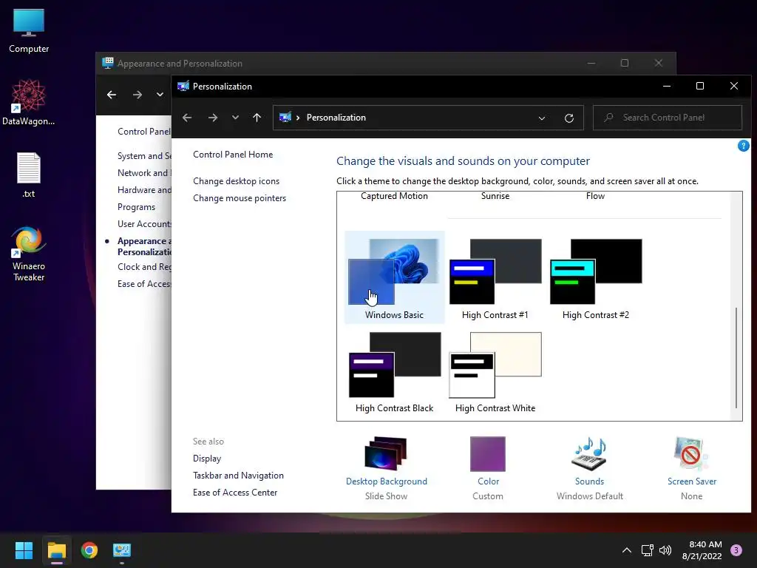Expand recent locations in Appearance window
Screen dimensions: 757x568
pos(160,95)
